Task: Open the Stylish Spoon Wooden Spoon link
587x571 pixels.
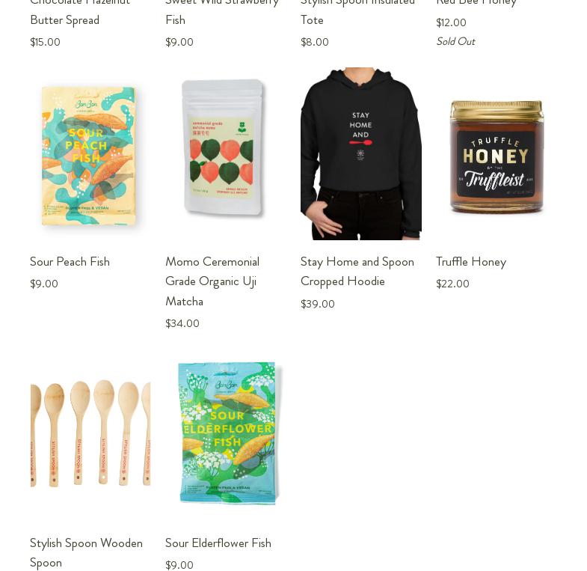Action: click(86, 552)
